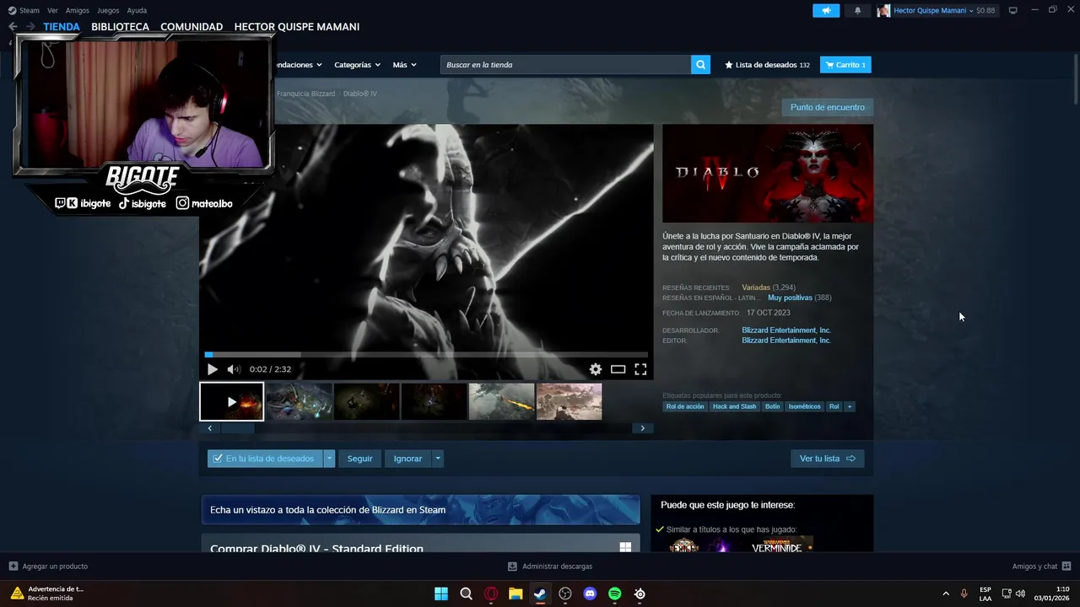Switch to the BIBLIOTECA tab
This screenshot has width=1080, height=607.
click(x=120, y=27)
